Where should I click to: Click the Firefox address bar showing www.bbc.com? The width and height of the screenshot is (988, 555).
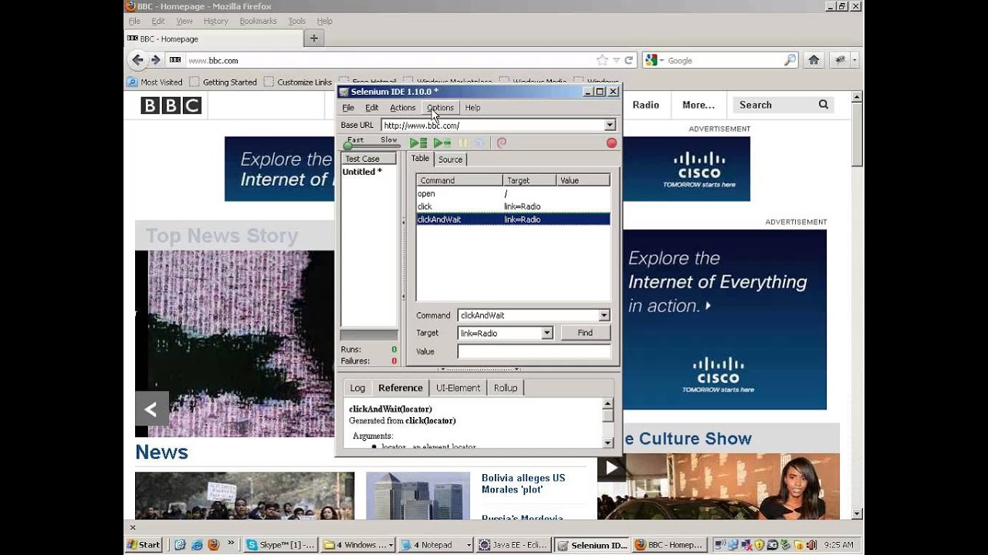(390, 60)
